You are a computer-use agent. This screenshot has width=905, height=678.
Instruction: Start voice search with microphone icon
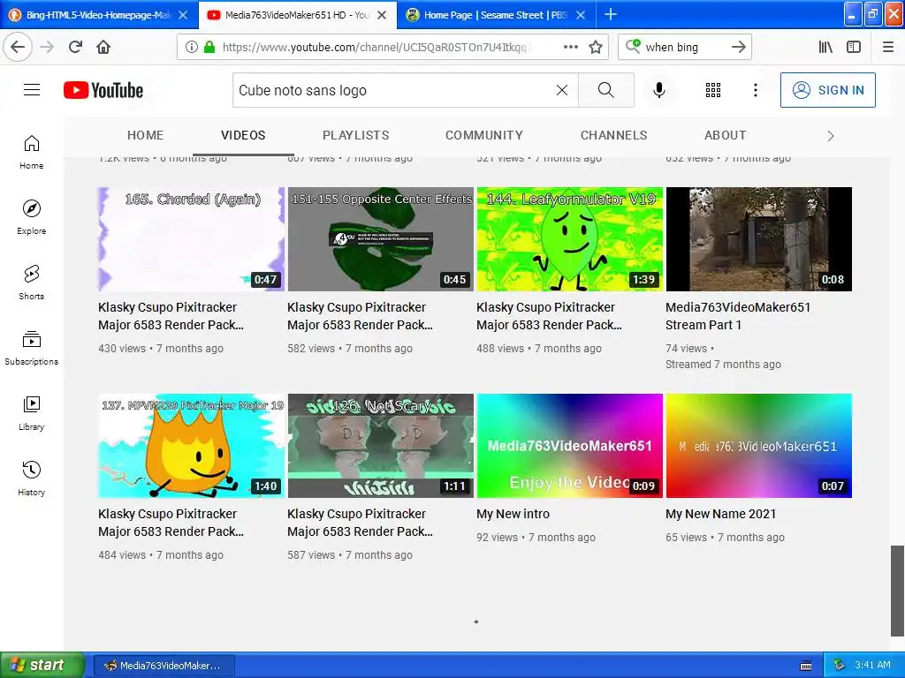pyautogui.click(x=659, y=90)
